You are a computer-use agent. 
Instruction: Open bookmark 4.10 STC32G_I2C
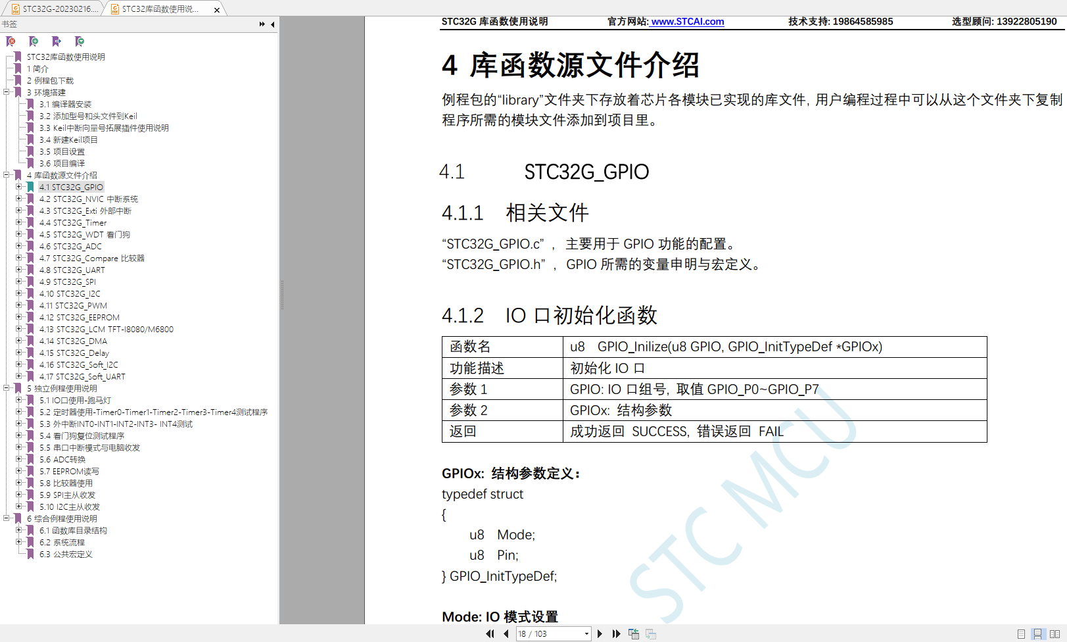click(x=70, y=293)
